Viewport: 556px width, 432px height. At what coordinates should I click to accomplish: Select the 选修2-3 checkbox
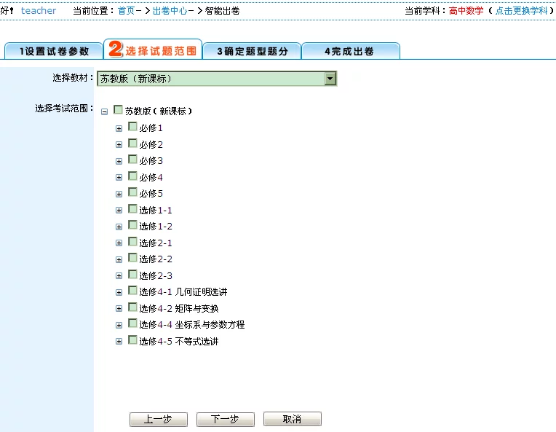tap(132, 274)
